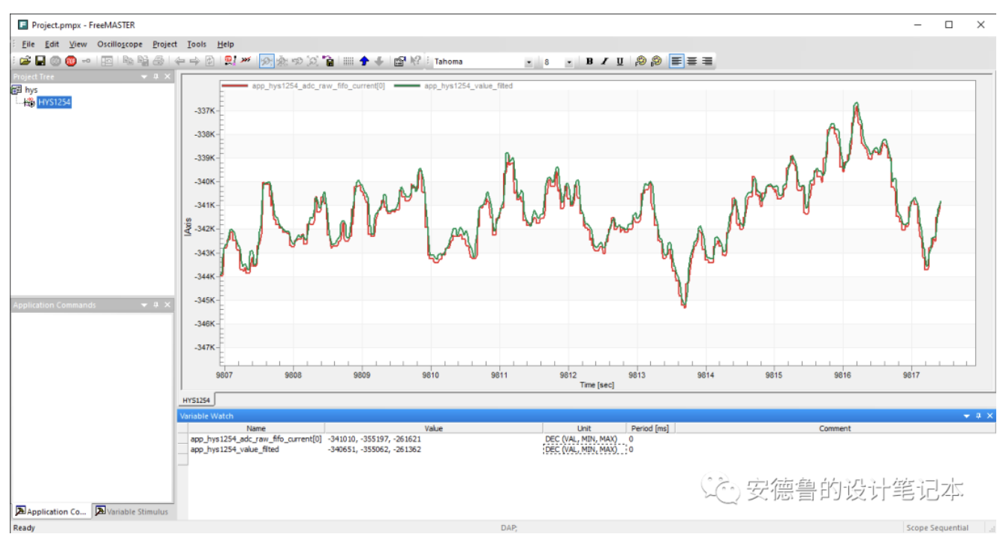Select center text alignment
Viewport: 1006px width, 546px height.
pyautogui.click(x=692, y=61)
